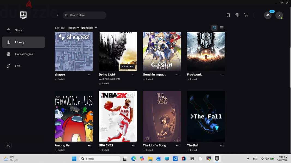Click The Fall cover art
This screenshot has width=291, height=163.
click(206, 117)
